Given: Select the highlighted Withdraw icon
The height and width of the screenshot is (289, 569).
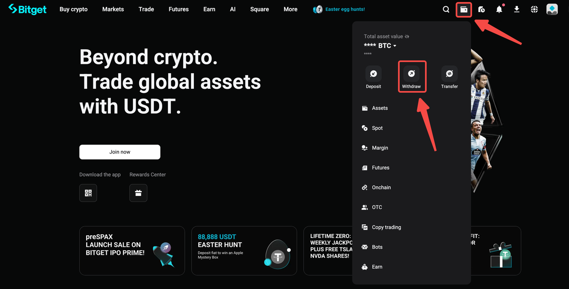Looking at the screenshot, I should 412,73.
